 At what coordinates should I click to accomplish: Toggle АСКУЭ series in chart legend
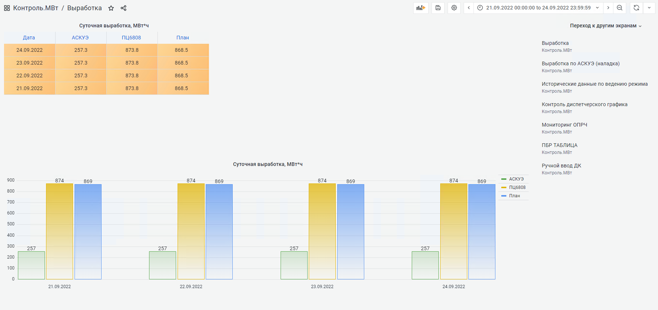click(516, 179)
